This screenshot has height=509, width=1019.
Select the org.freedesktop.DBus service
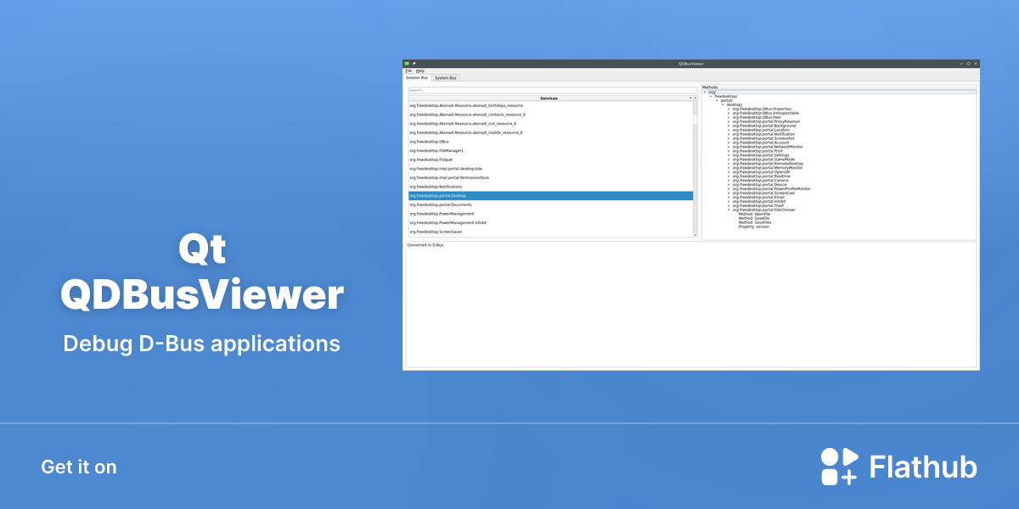click(550, 142)
